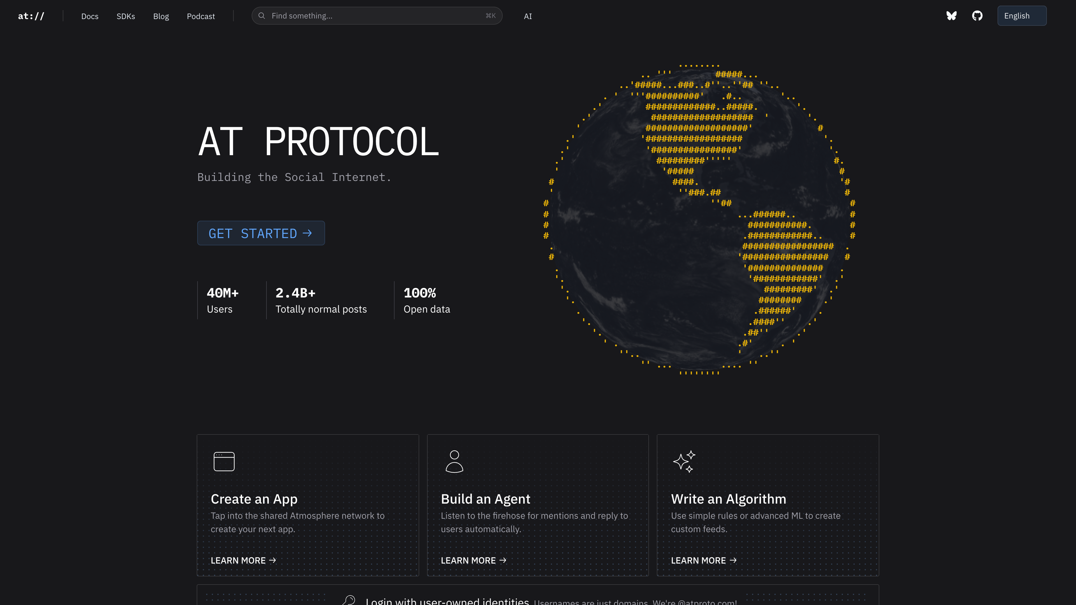The image size is (1076, 605).
Task: Click the person icon on Build an Agent card
Action: pos(454,461)
